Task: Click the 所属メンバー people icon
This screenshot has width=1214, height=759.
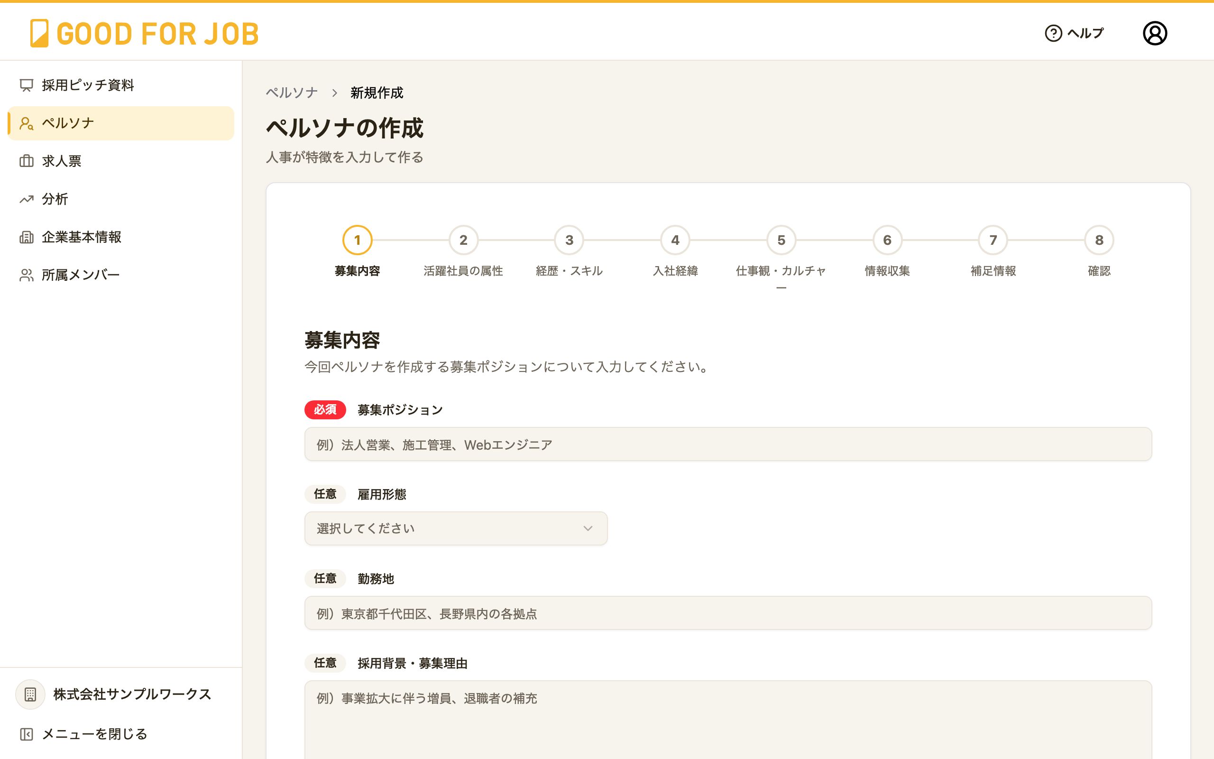Action: (x=27, y=275)
